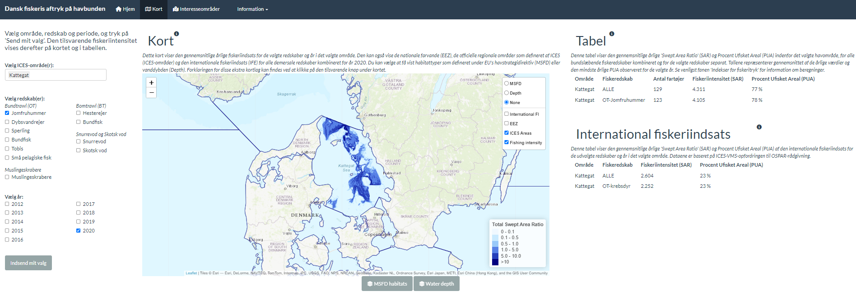The image size is (856, 300).
Task: Open the Kort tab in navbar
Action: 154,9
